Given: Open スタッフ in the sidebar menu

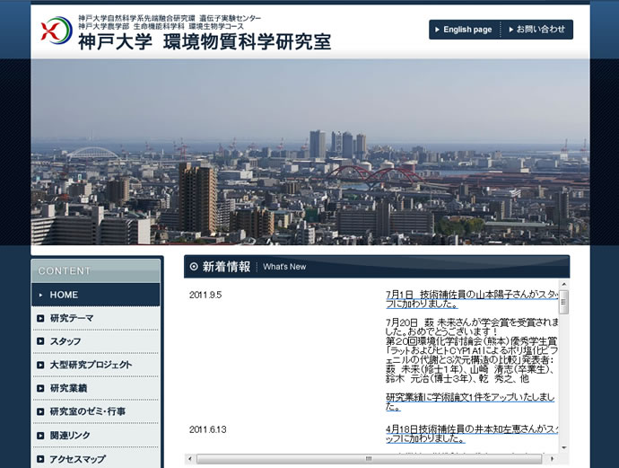Looking at the screenshot, I should [x=95, y=341].
